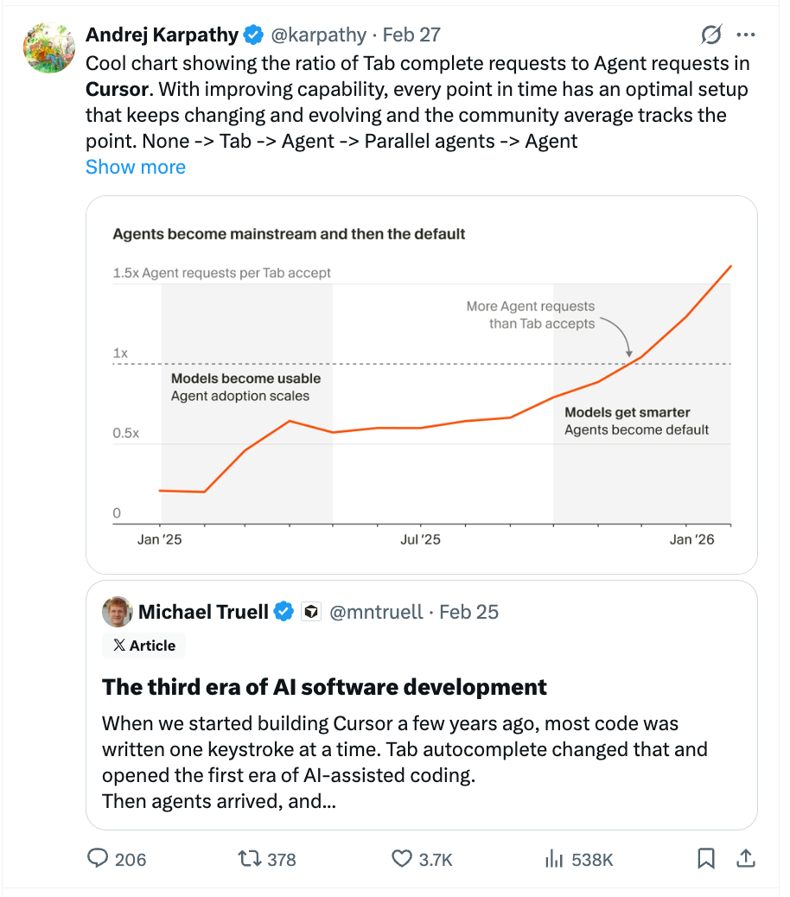Open the reply comments icon
790x897 pixels.
(x=98, y=859)
